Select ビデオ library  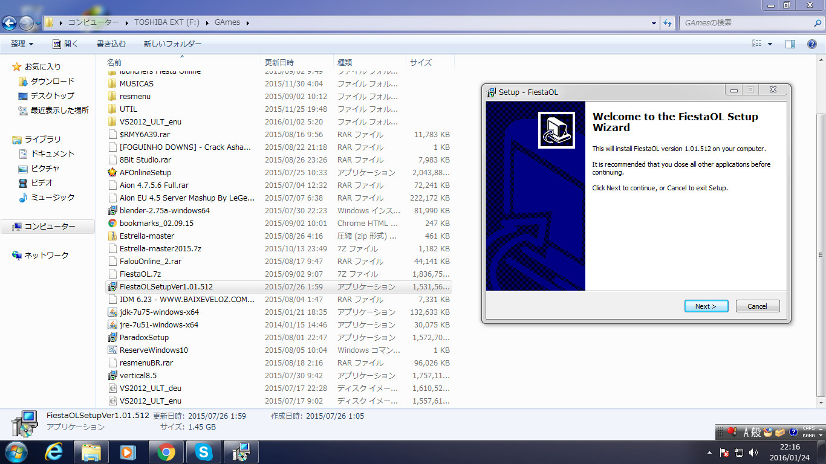(x=42, y=182)
